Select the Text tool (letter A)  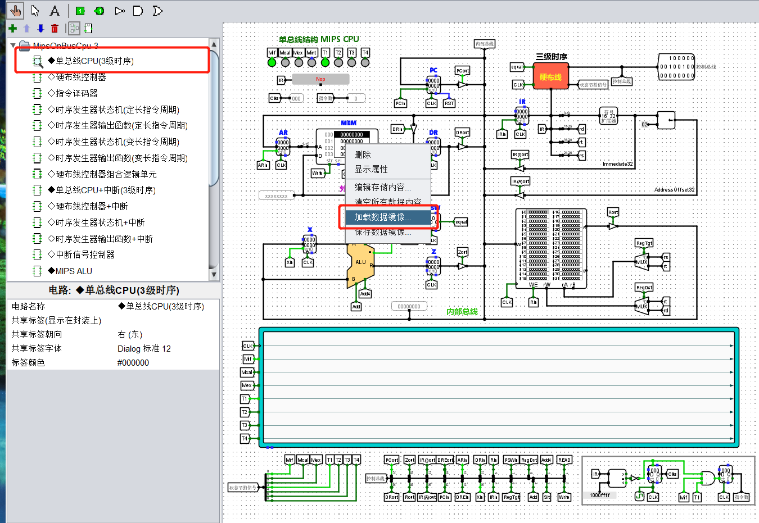tap(55, 11)
